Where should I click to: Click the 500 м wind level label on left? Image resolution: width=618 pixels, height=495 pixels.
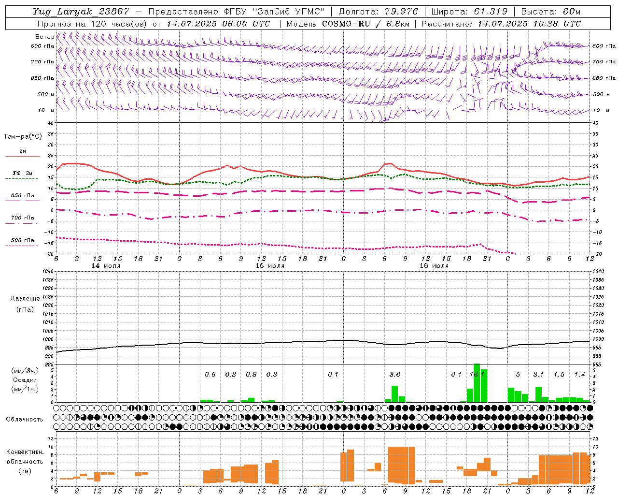pyautogui.click(x=46, y=94)
